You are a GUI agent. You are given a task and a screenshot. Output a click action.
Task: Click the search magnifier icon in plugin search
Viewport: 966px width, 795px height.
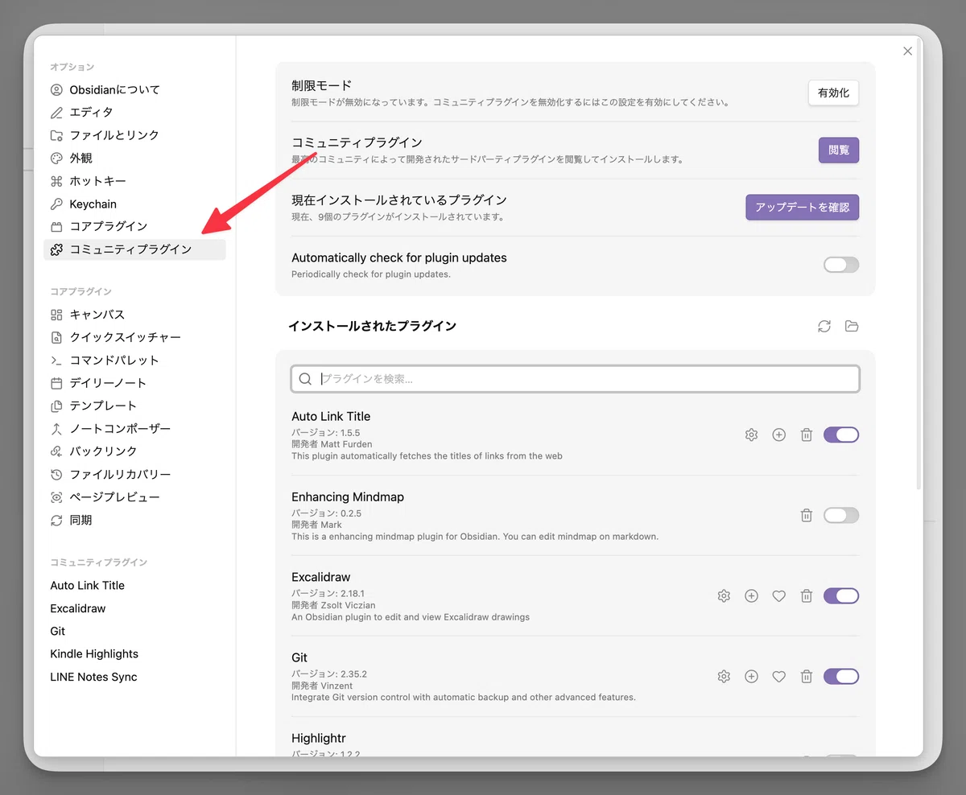coord(305,379)
